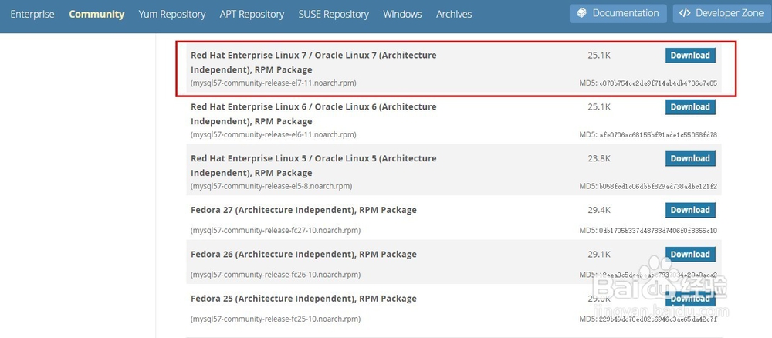This screenshot has width=772, height=338.
Task: Download the Red Hat Enterprise Linux 5 package
Action: coord(690,159)
